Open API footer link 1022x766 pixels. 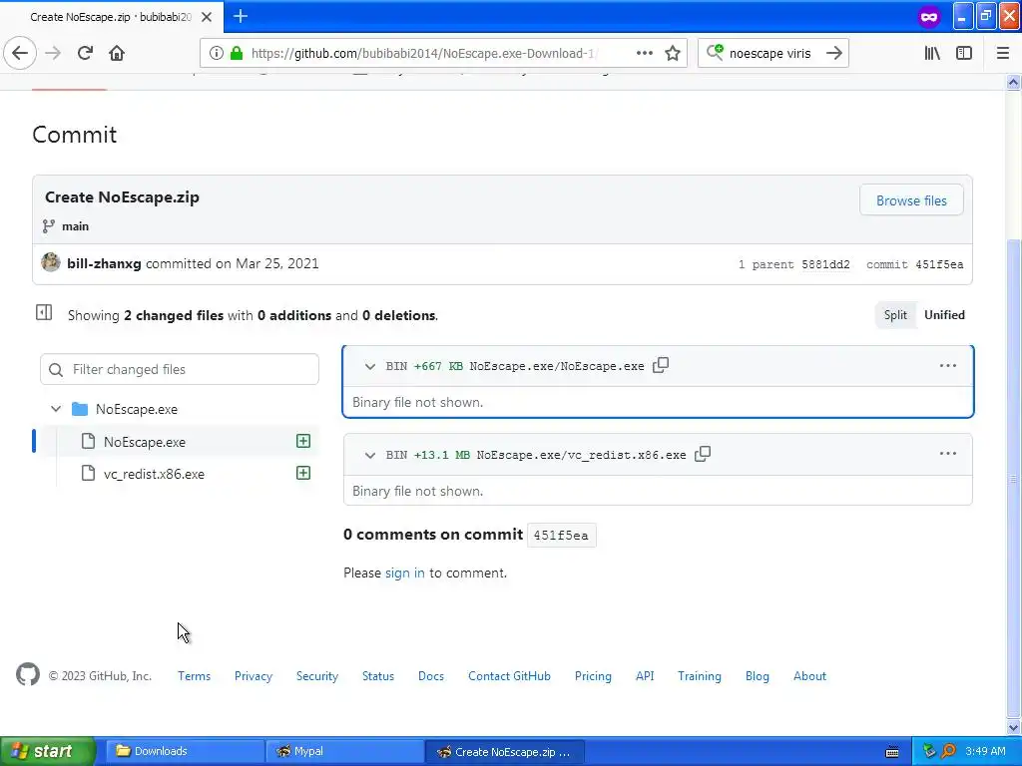(x=645, y=676)
